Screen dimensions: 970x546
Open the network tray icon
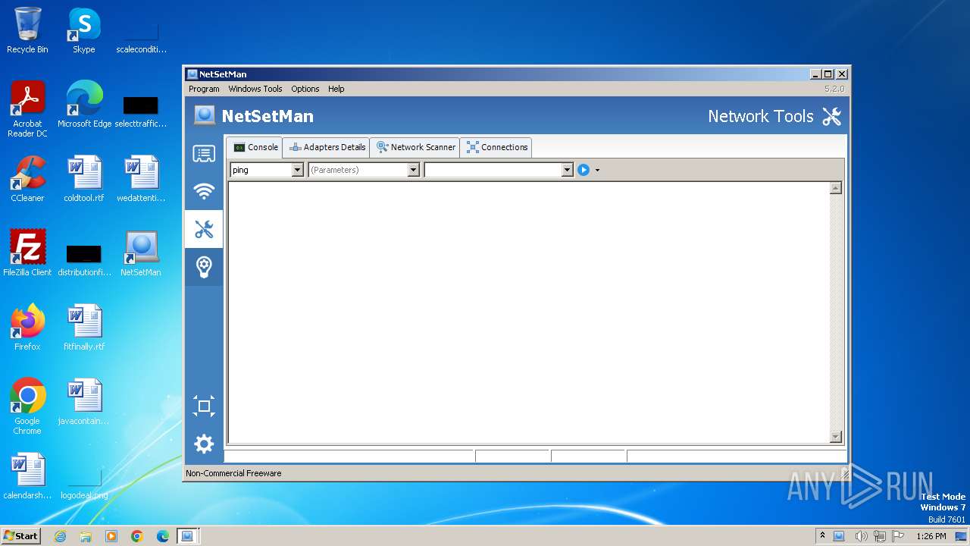879,536
